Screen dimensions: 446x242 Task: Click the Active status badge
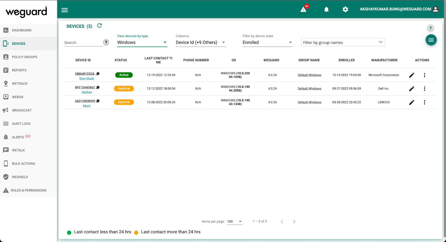(124, 75)
